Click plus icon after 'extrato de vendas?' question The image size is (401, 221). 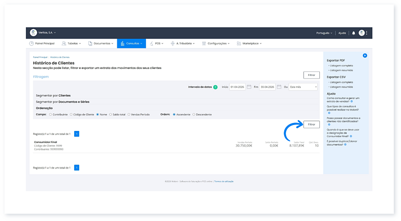352,101
